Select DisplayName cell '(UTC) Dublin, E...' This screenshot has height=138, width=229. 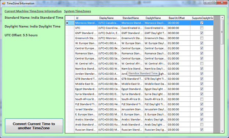click(x=109, y=33)
